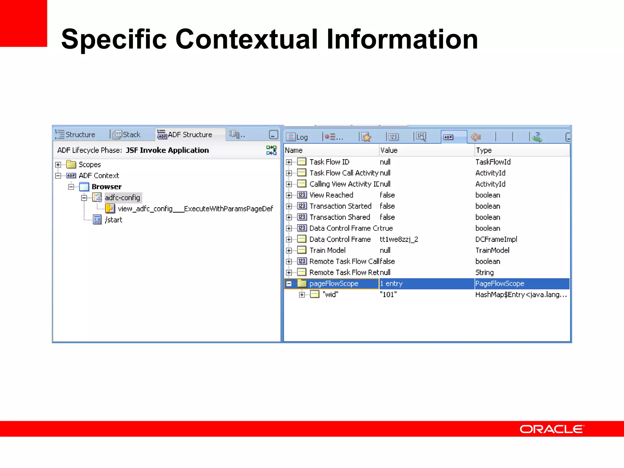Select the "wid" entry row
Viewport: 624px width, 468px height.
[x=427, y=295]
